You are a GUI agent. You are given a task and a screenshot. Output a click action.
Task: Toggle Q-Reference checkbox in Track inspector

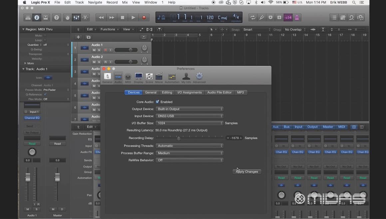[45, 94]
